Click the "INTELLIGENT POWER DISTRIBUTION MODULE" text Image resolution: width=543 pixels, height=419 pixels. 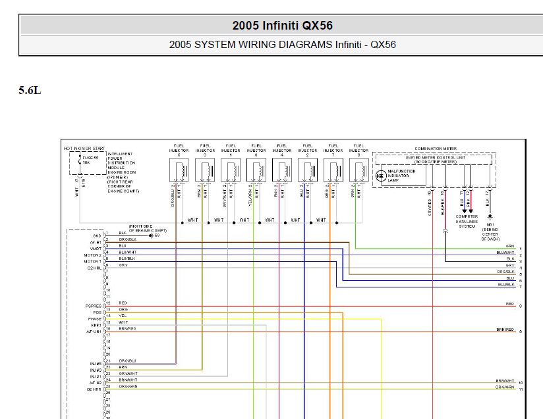tap(121, 160)
